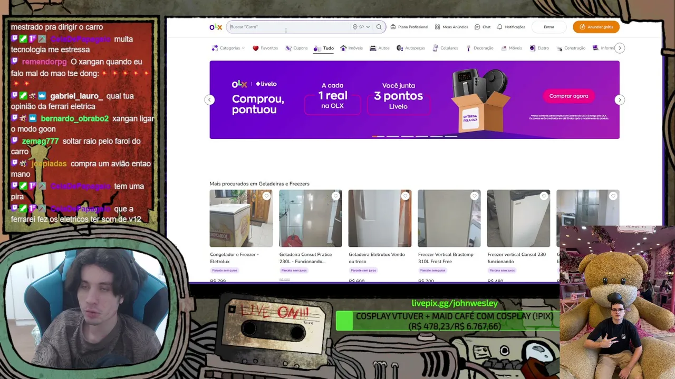Screen dimensions: 675x379
Task: Open the Cupons category
Action: [296, 48]
